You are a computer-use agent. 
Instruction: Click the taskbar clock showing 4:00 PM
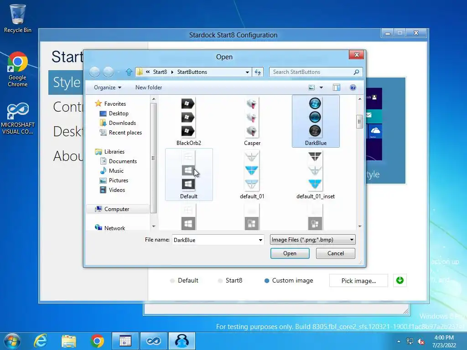pos(444,341)
